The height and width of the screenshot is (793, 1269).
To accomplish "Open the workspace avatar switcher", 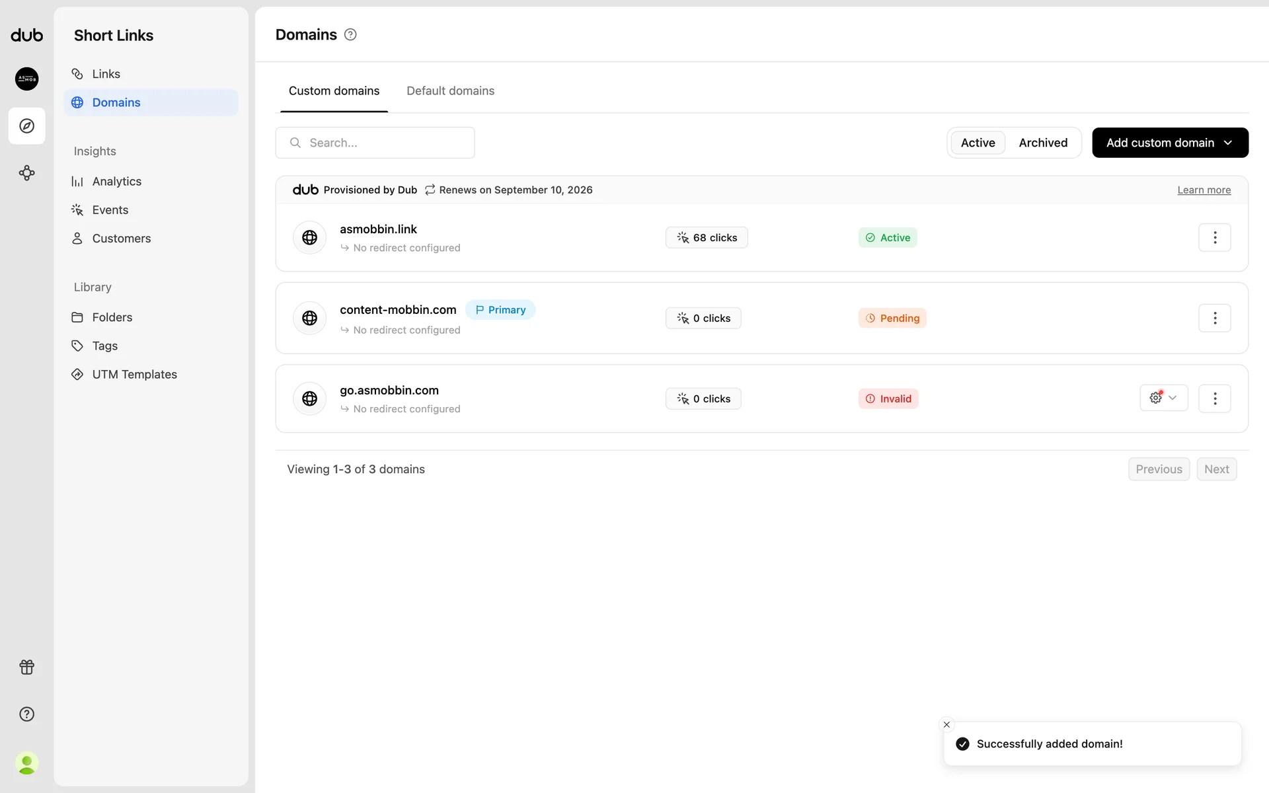I will tap(26, 79).
